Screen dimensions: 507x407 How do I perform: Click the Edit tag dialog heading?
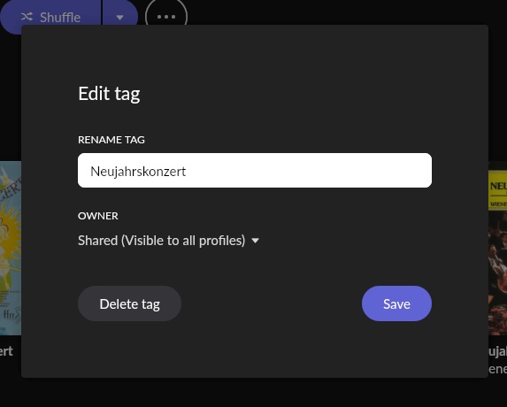point(110,94)
